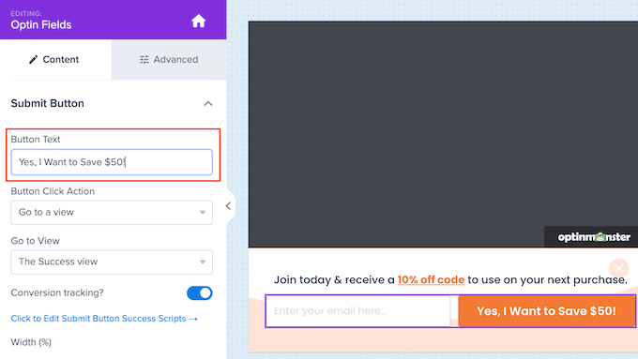Click the pencil icon on Content tab
This screenshot has height=359, width=638.
34,60
